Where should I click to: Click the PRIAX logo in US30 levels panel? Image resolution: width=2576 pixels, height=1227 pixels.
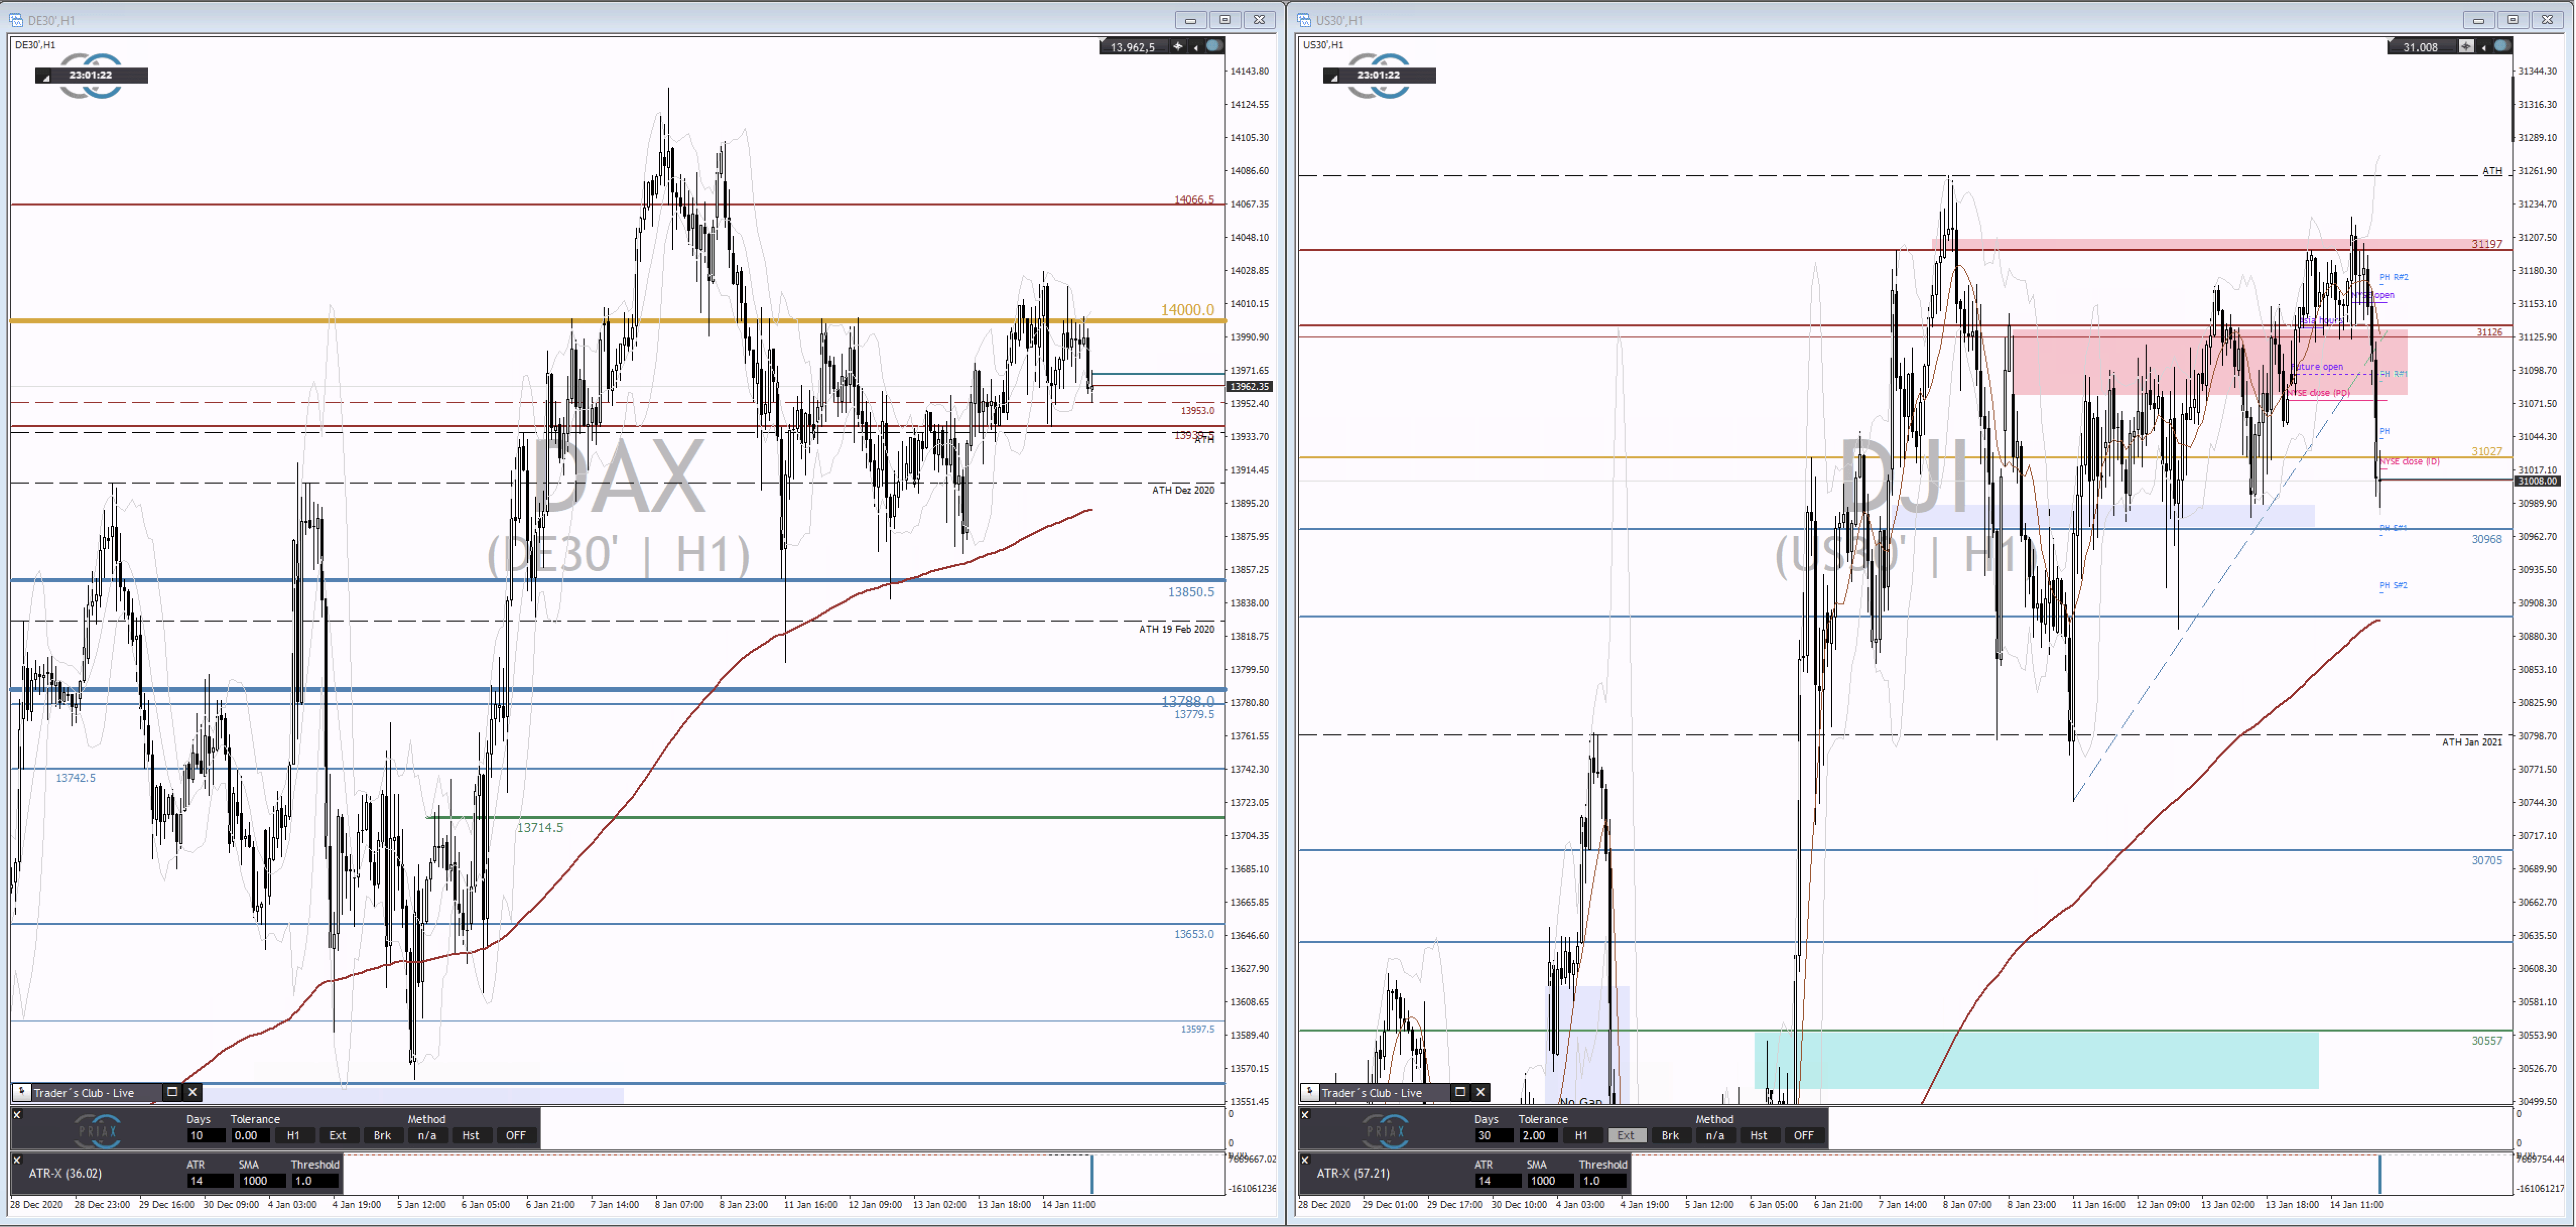pyautogui.click(x=1386, y=1131)
